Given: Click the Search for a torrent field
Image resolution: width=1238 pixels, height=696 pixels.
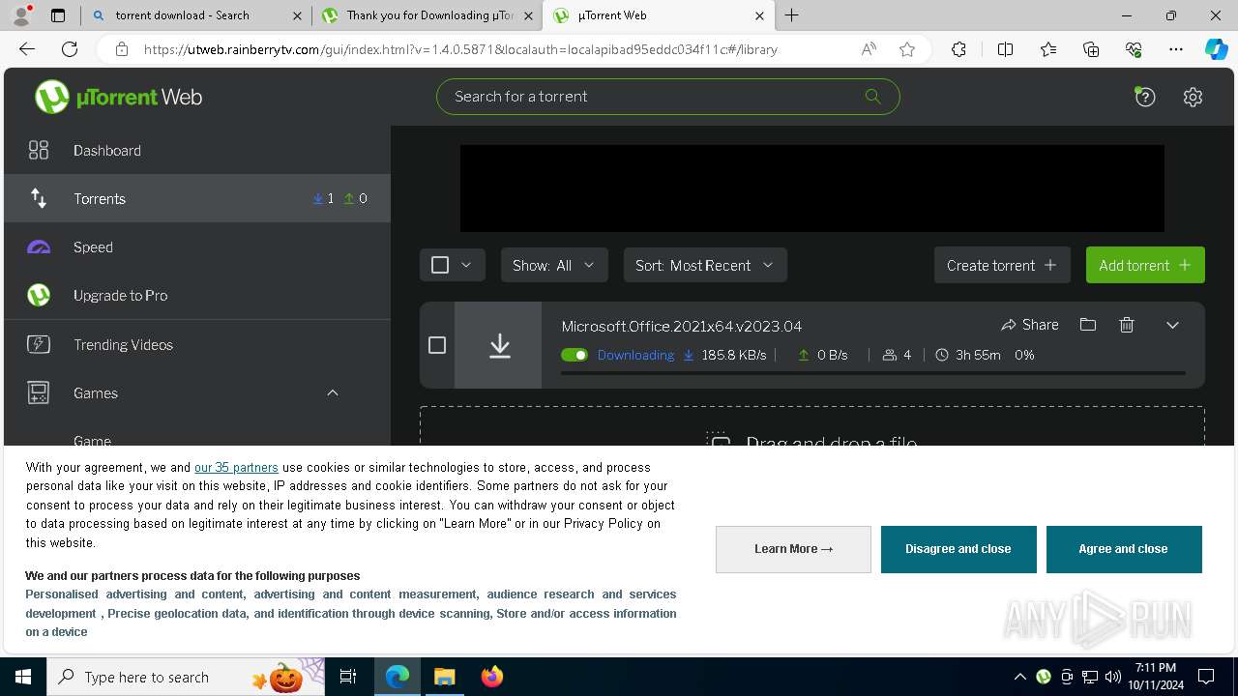Looking at the screenshot, I should [667, 97].
